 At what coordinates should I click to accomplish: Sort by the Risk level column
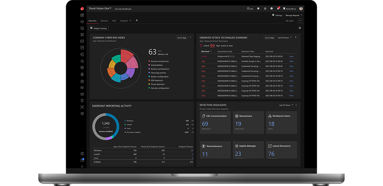point(207,51)
